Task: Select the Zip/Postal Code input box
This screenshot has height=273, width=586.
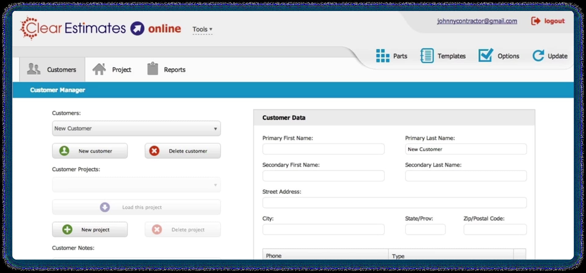Action: pyautogui.click(x=495, y=230)
